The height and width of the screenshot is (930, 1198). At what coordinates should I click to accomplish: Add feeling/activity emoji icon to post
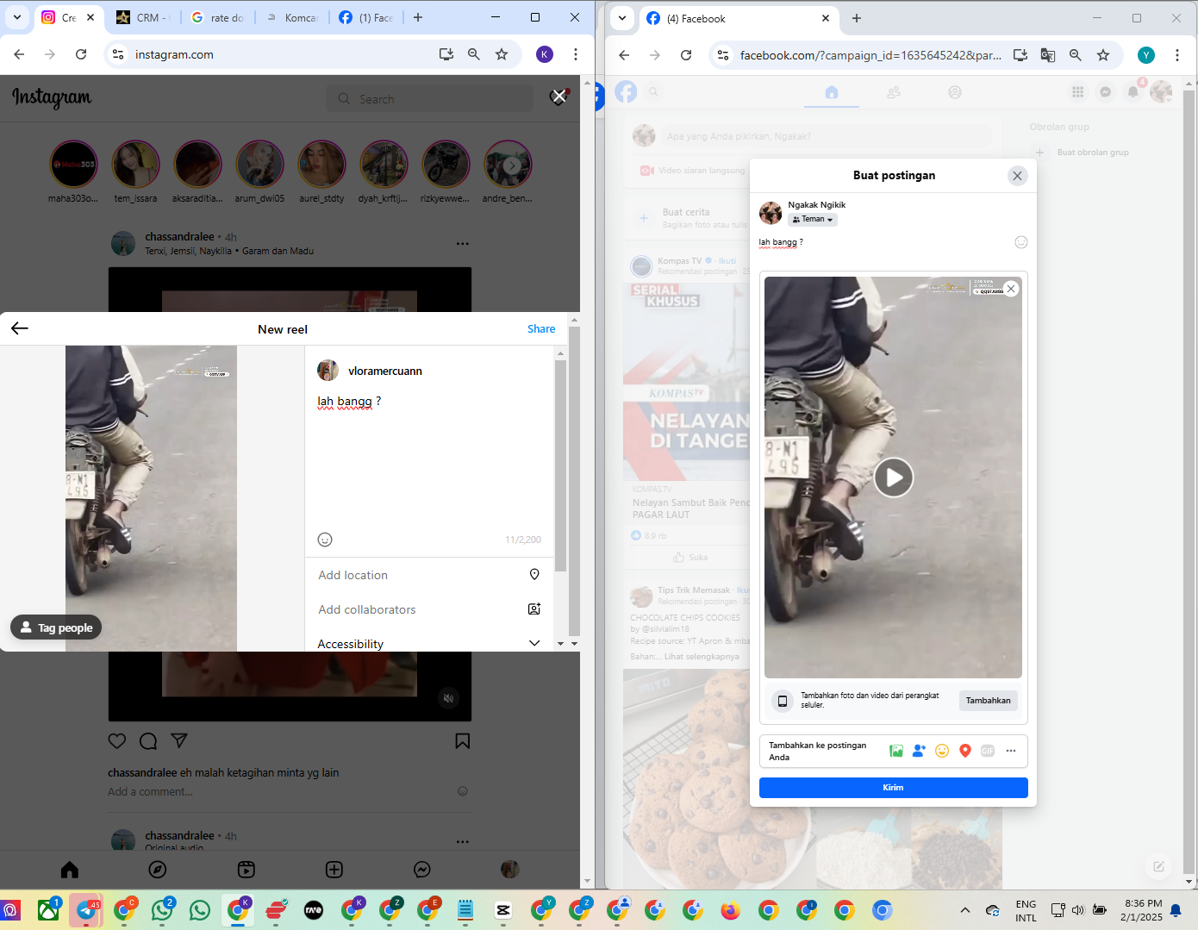[x=942, y=751]
